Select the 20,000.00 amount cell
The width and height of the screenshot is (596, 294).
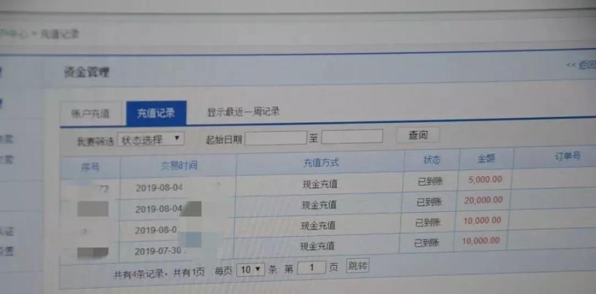pos(485,200)
